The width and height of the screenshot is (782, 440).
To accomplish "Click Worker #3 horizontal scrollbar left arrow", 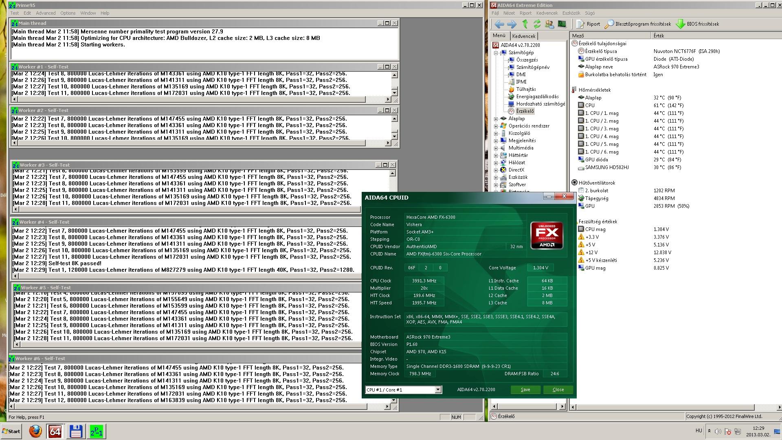I will tap(16, 209).
